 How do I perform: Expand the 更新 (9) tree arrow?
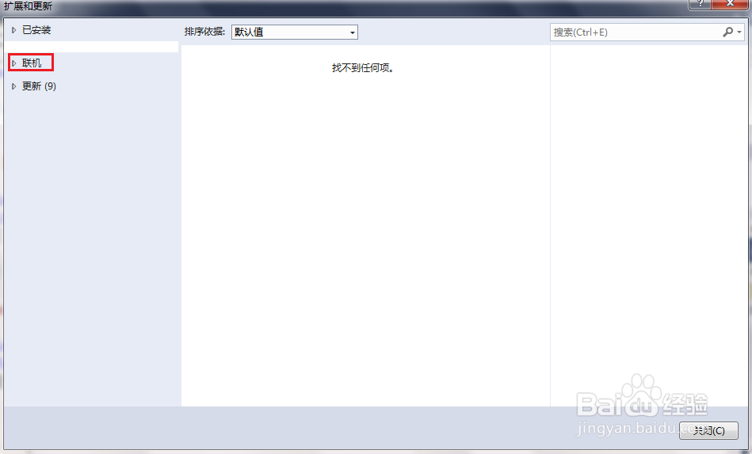click(x=14, y=86)
